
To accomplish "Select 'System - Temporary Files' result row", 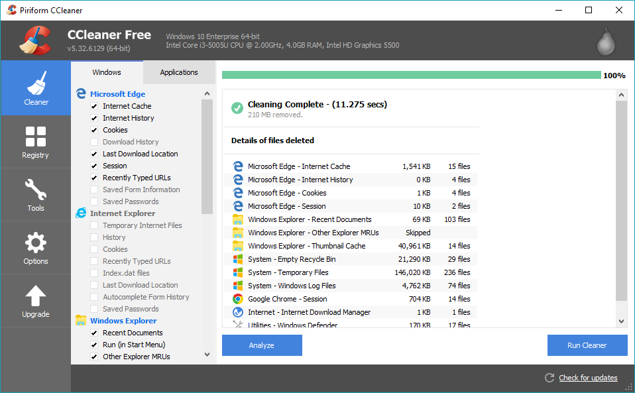I will click(351, 272).
